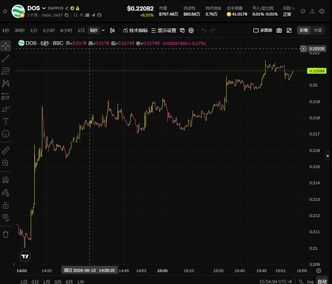Expand the interval dropdown arrow next to 5秒
Image resolution: width=332 pixels, height=284 pixels.
pyautogui.click(x=103, y=30)
